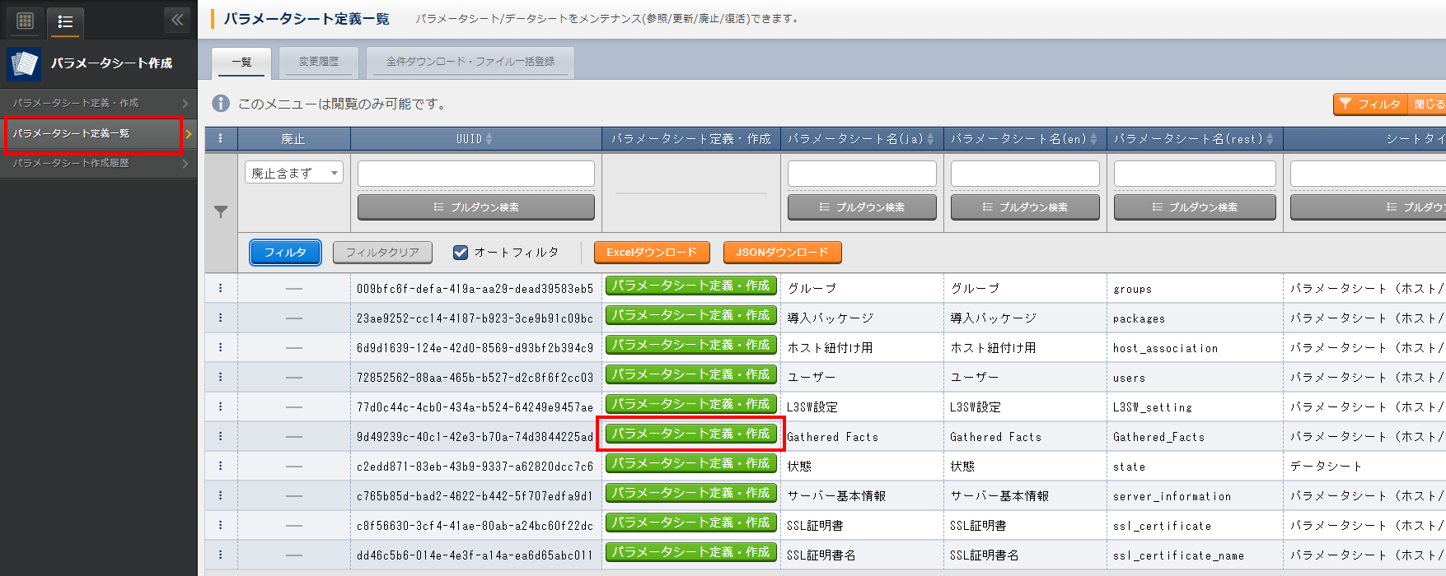Viewport: 1446px width, 576px height.
Task: Sort by UUID column arrows
Action: click(x=489, y=139)
